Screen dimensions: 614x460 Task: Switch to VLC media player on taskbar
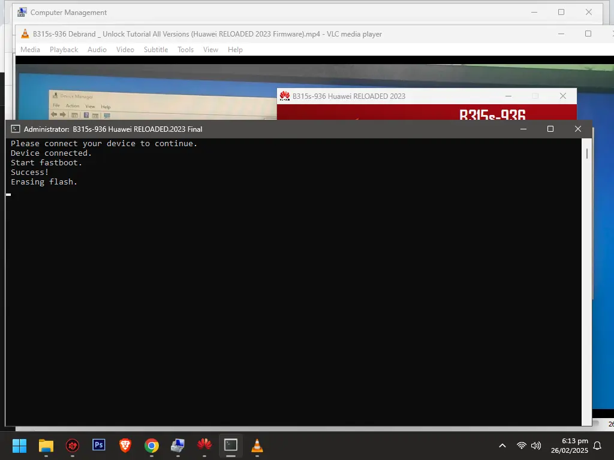click(x=257, y=446)
